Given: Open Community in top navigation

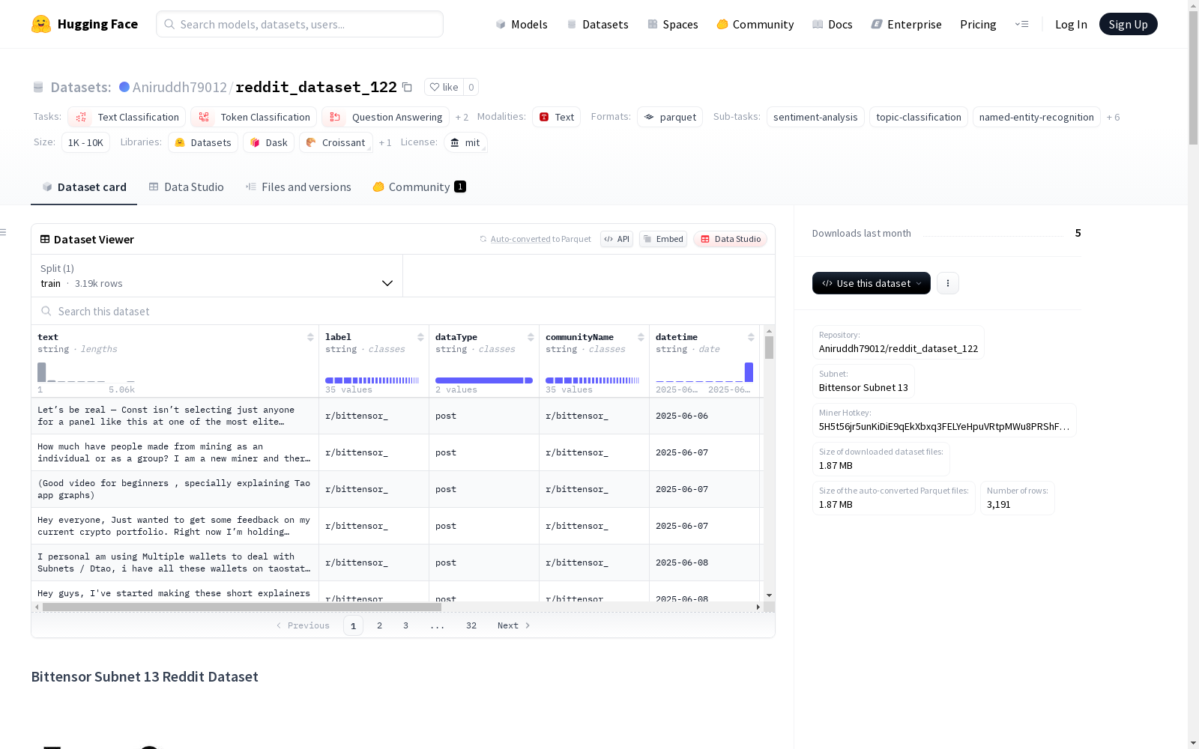Looking at the screenshot, I should (755, 24).
